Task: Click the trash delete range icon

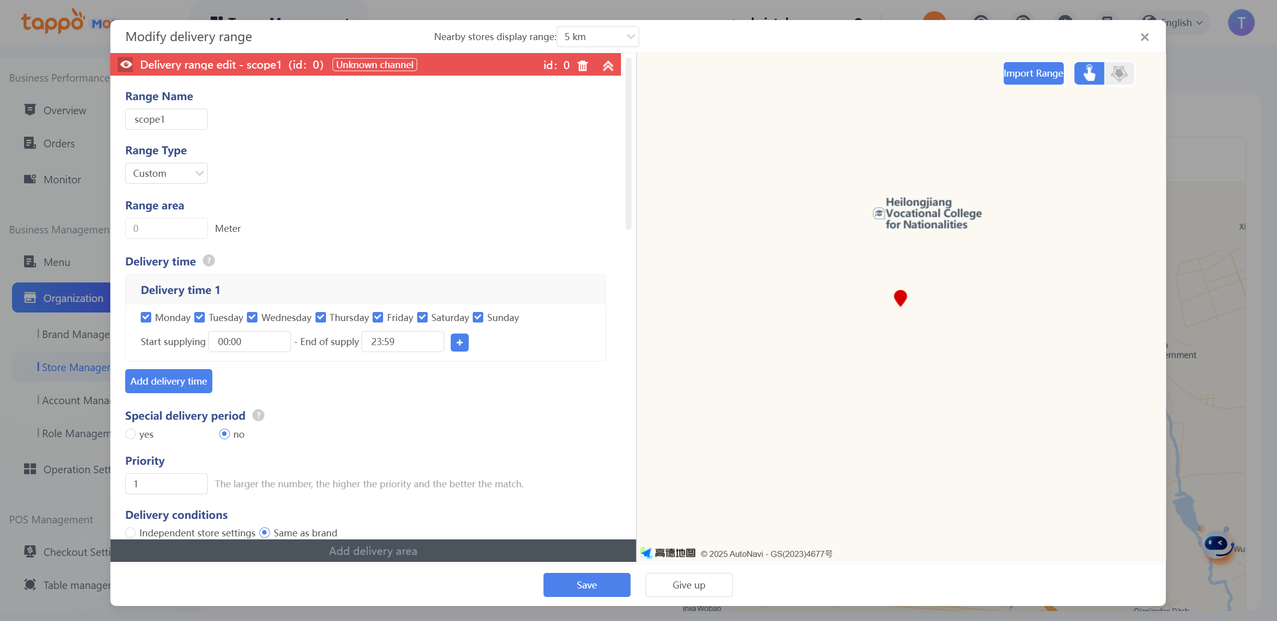Action: pos(582,66)
